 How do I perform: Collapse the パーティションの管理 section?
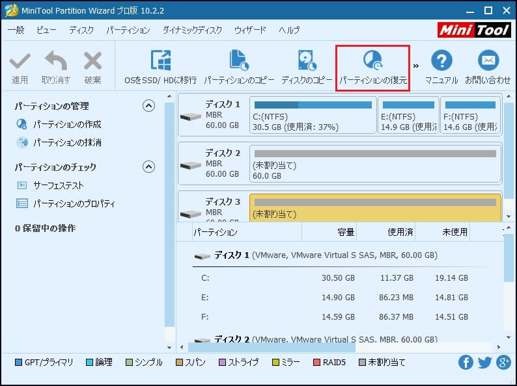click(x=148, y=106)
